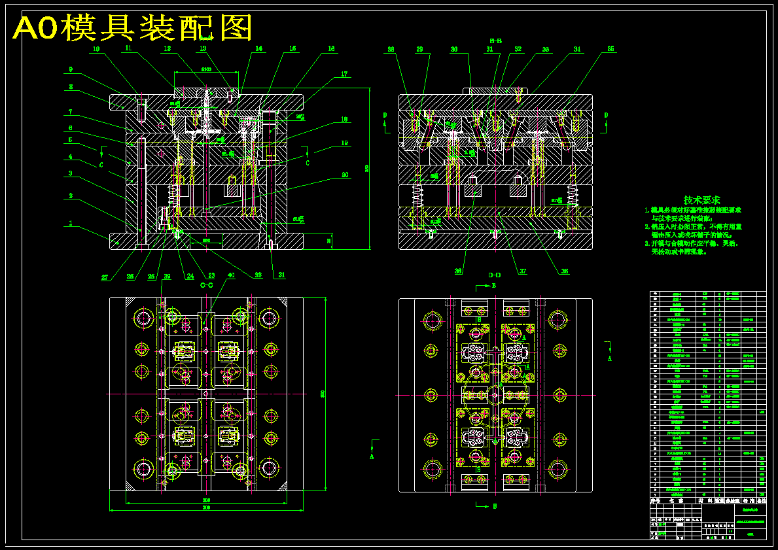
Task: Click the 250 width dimension value
Action: point(206,501)
